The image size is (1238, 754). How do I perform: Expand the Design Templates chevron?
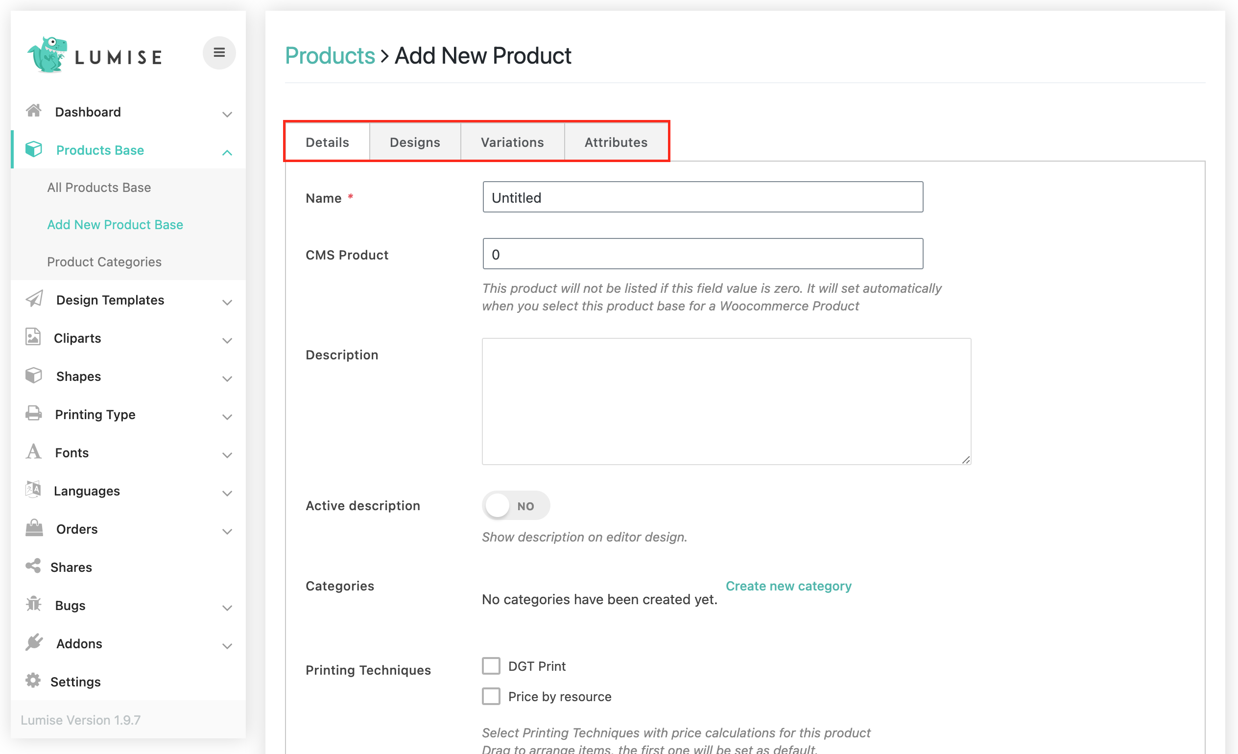tap(227, 302)
